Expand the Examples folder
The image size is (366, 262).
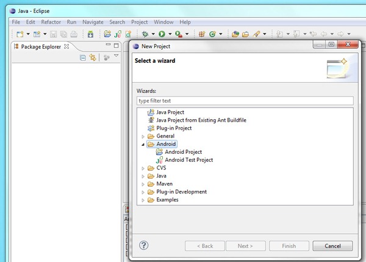click(x=143, y=200)
